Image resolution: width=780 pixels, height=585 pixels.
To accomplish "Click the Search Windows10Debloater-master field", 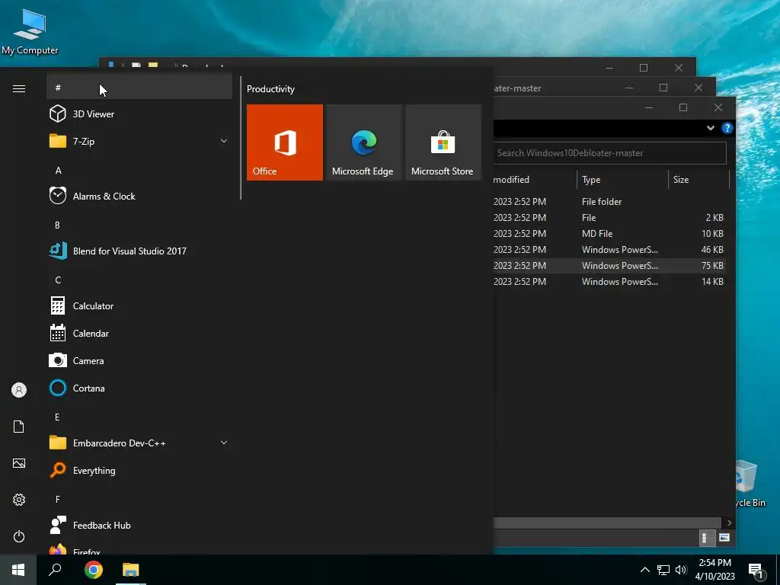I will tap(609, 152).
